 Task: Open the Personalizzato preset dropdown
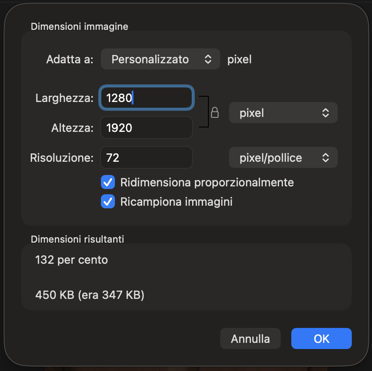click(161, 59)
